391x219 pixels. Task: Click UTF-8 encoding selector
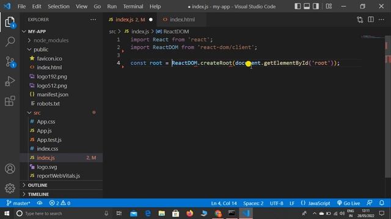pyautogui.click(x=276, y=203)
